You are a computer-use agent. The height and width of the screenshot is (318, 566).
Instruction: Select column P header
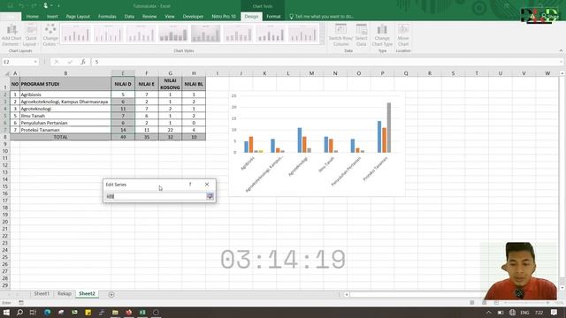(x=382, y=73)
